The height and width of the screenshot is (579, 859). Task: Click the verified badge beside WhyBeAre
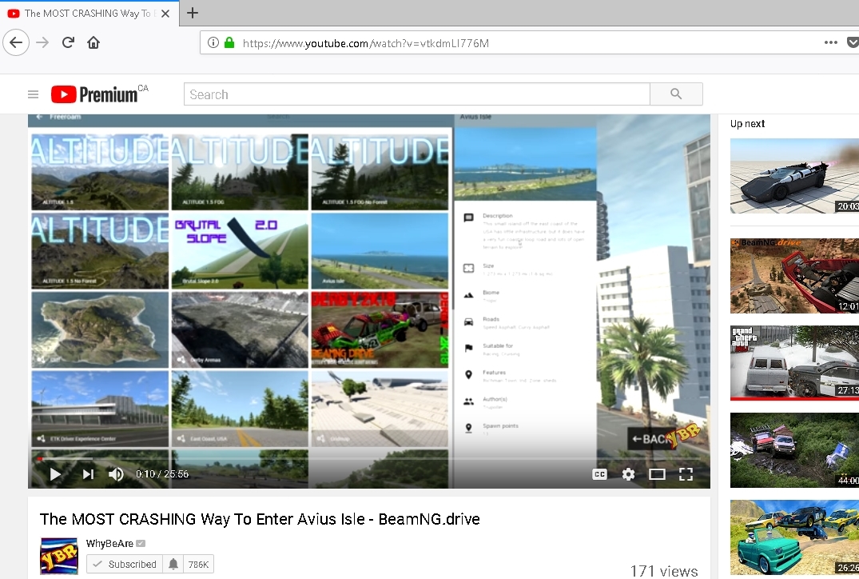pos(141,543)
